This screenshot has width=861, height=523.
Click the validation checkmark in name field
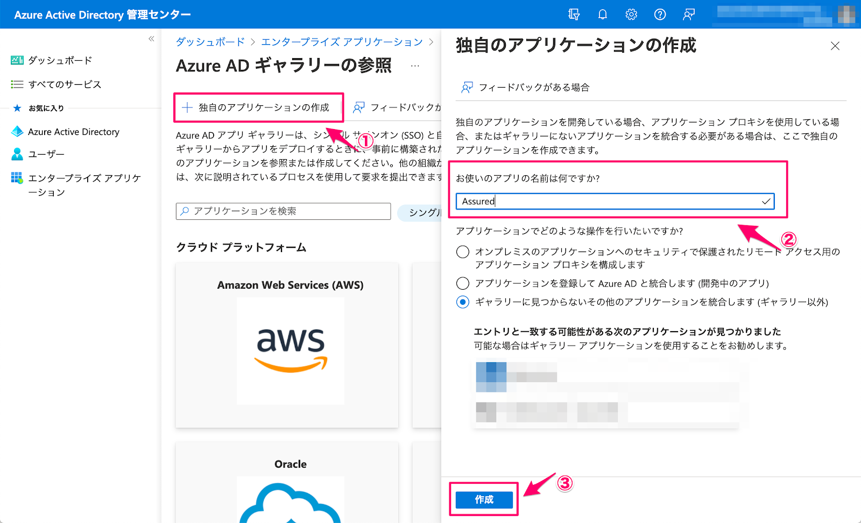pos(766,201)
